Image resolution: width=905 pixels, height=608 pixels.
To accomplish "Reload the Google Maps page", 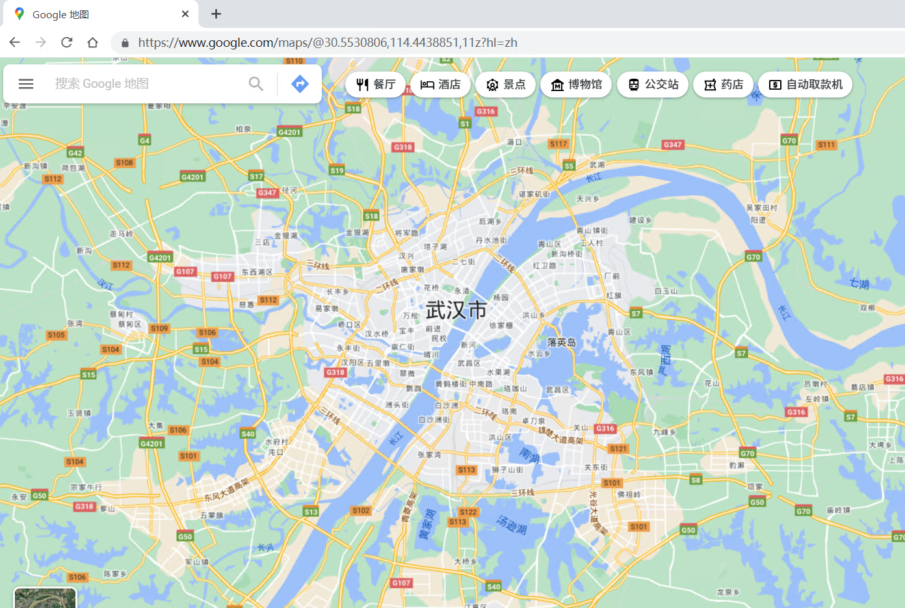I will click(x=67, y=42).
